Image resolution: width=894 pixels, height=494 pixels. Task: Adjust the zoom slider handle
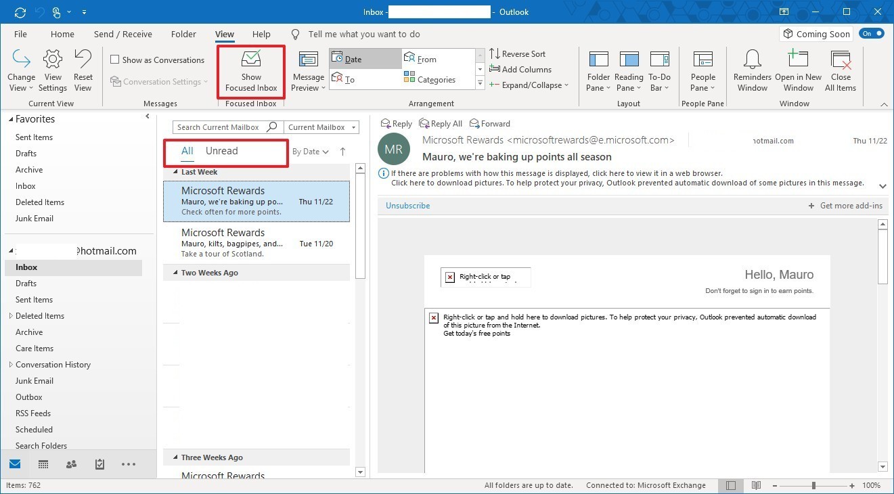point(814,485)
